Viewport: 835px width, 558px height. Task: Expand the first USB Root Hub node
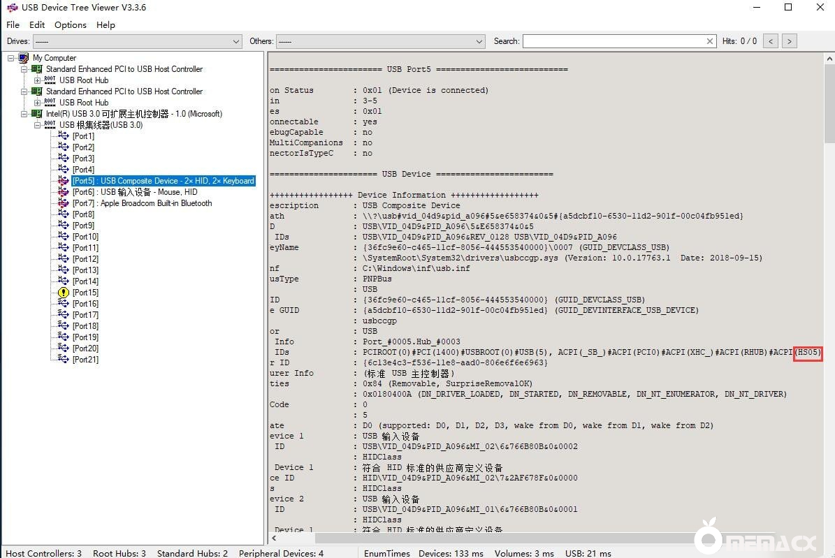pyautogui.click(x=38, y=80)
